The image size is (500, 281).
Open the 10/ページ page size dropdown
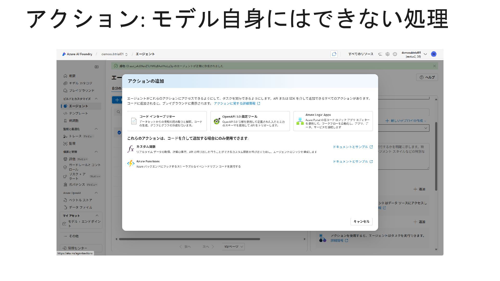coord(234,247)
